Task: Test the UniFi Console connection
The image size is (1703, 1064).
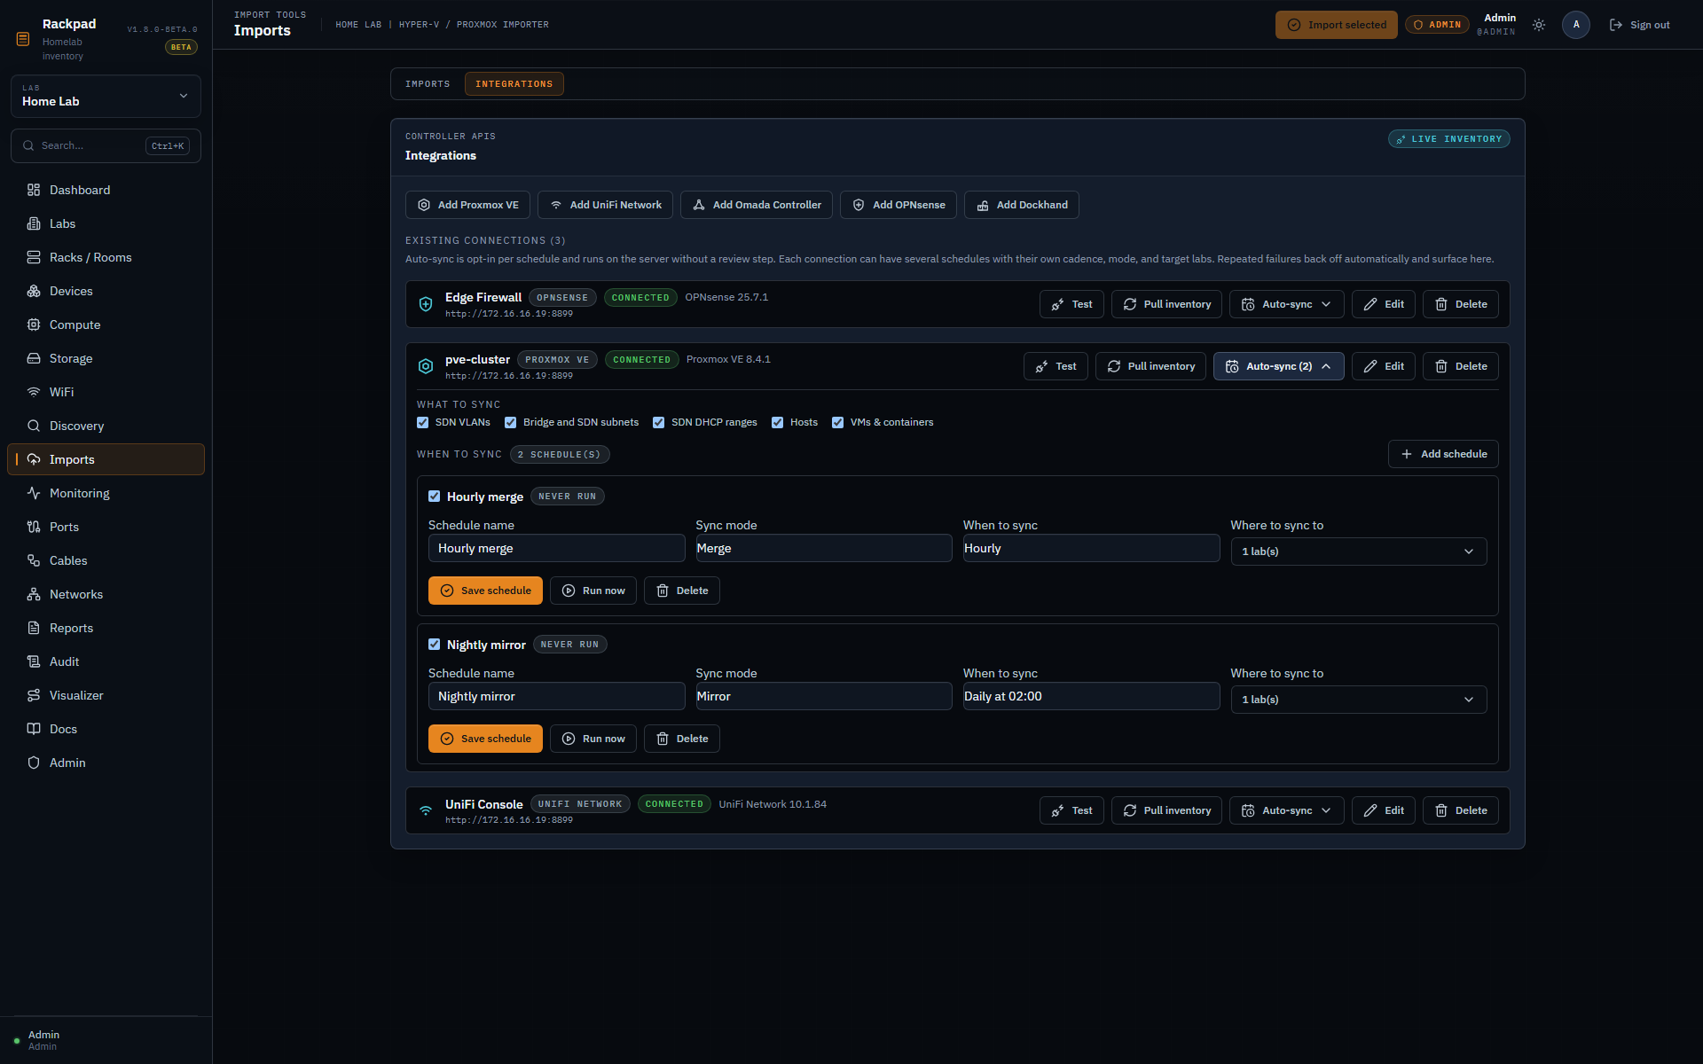Action: click(1071, 810)
